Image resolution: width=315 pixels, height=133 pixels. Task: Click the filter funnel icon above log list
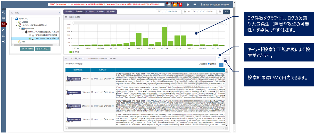pyautogui.click(x=219, y=58)
